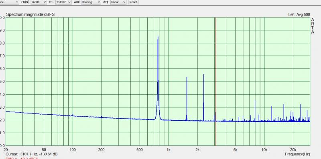This screenshot has width=321, height=159.
Task: Click the Reset averaging button
Action: click(133, 2)
